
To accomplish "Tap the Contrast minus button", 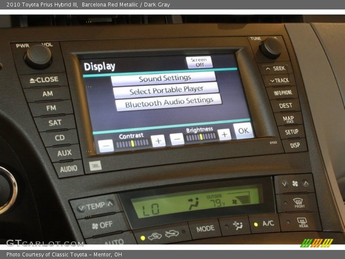I will click(x=106, y=145).
